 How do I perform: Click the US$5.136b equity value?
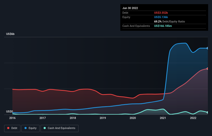tap(161, 17)
